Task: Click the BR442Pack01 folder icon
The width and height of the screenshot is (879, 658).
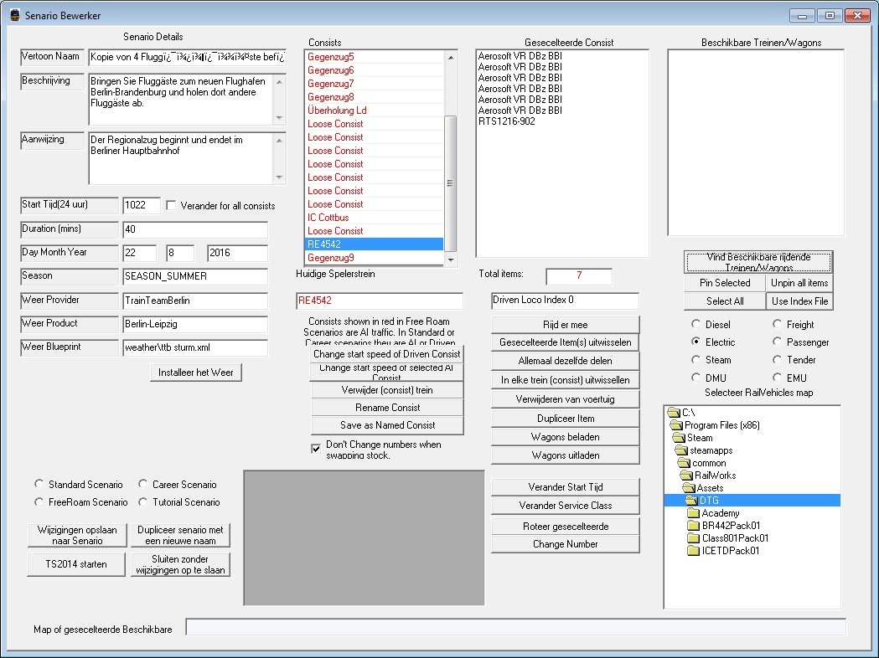Action: (x=693, y=526)
